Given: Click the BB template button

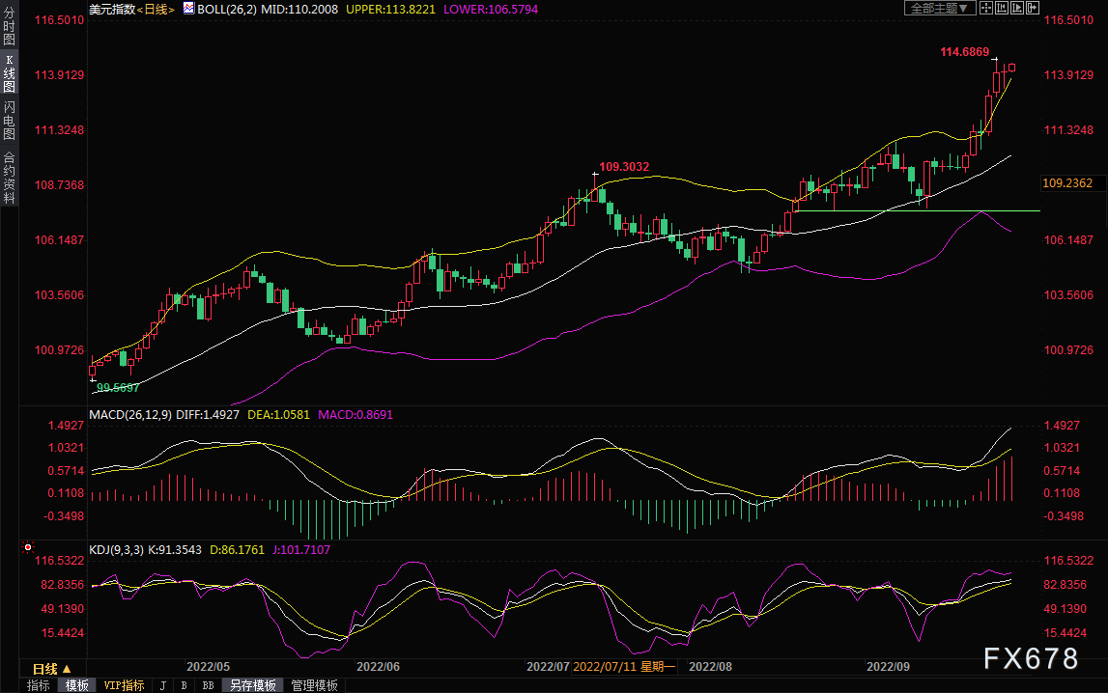Looking at the screenshot, I should pos(208,685).
